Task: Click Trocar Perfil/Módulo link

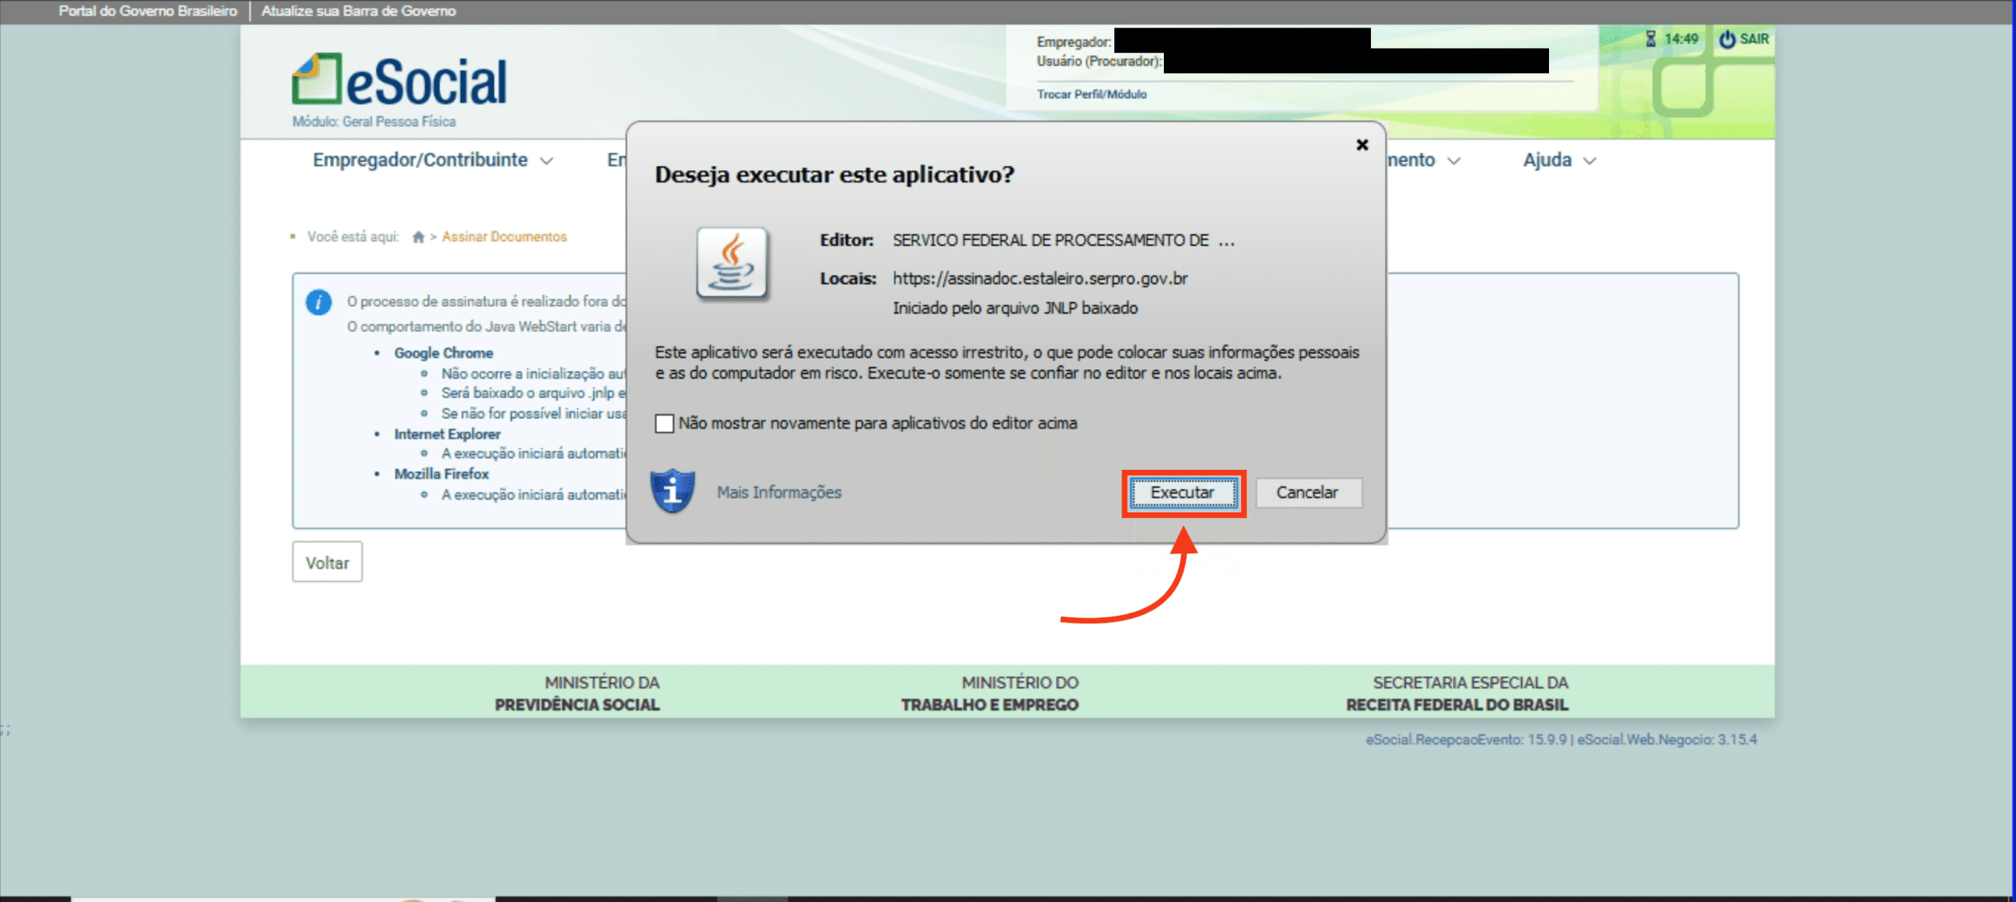Action: [1091, 94]
